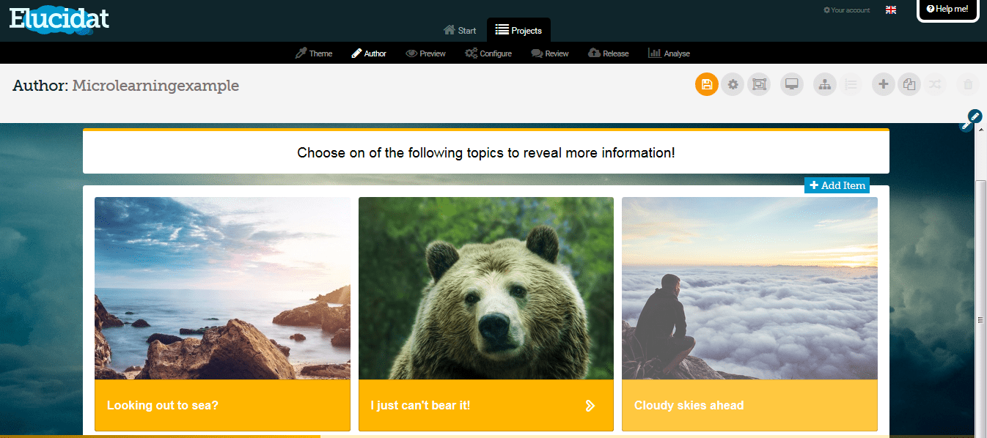This screenshot has height=438, width=987.
Task: Select the 'Cloudy skies ahead' caption
Action: pos(689,405)
